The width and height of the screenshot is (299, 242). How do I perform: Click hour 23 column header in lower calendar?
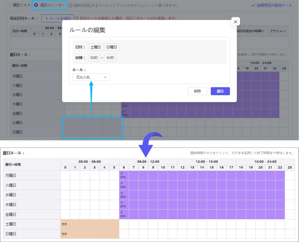click(x=290, y=167)
